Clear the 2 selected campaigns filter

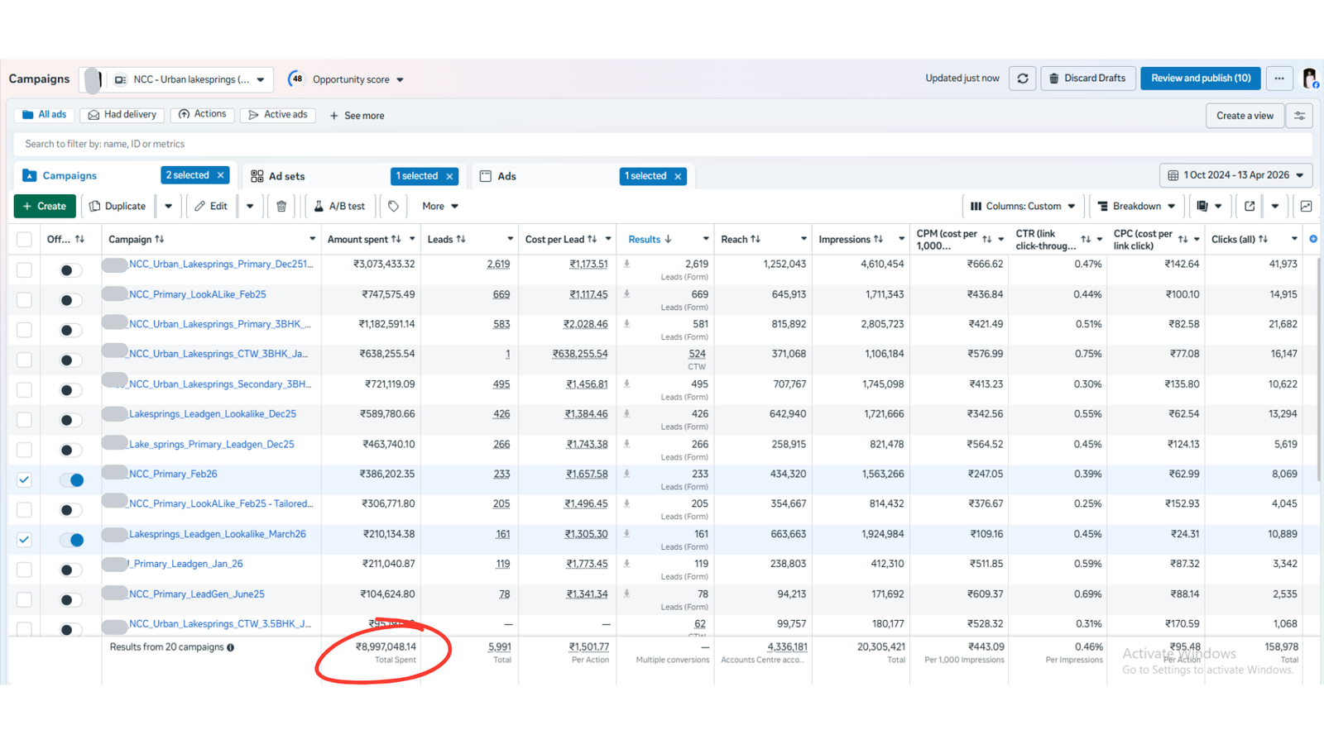221,175
